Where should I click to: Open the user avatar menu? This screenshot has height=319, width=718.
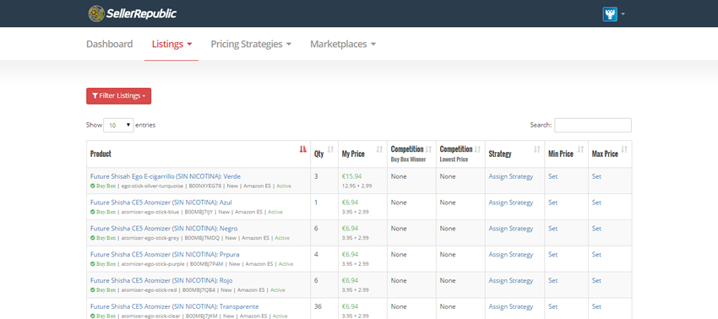[x=610, y=14]
